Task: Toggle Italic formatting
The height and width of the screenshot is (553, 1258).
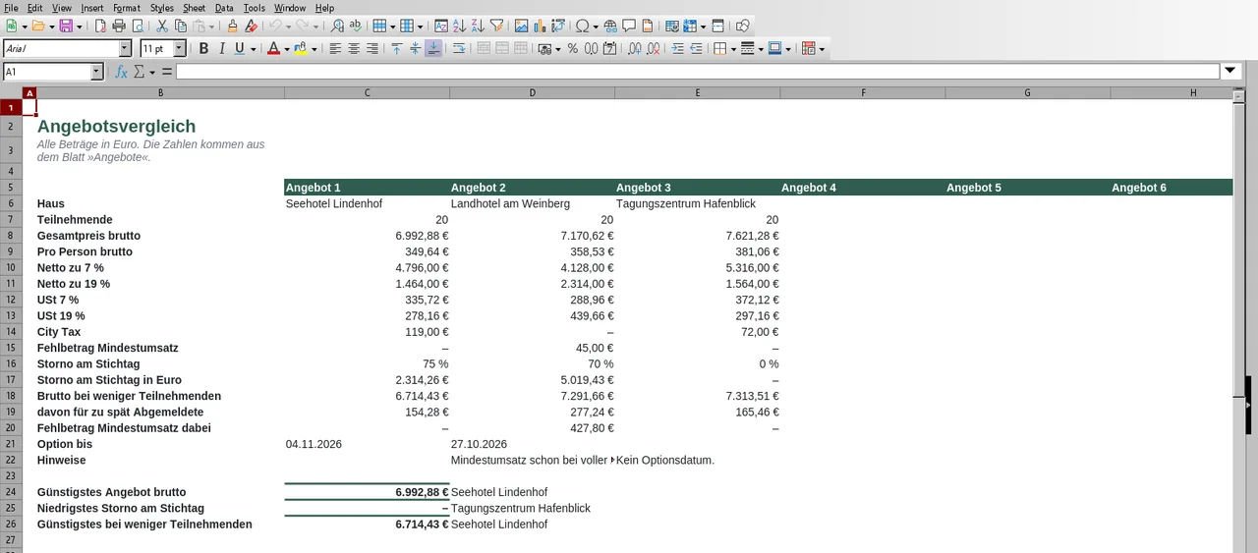Action: click(x=221, y=48)
